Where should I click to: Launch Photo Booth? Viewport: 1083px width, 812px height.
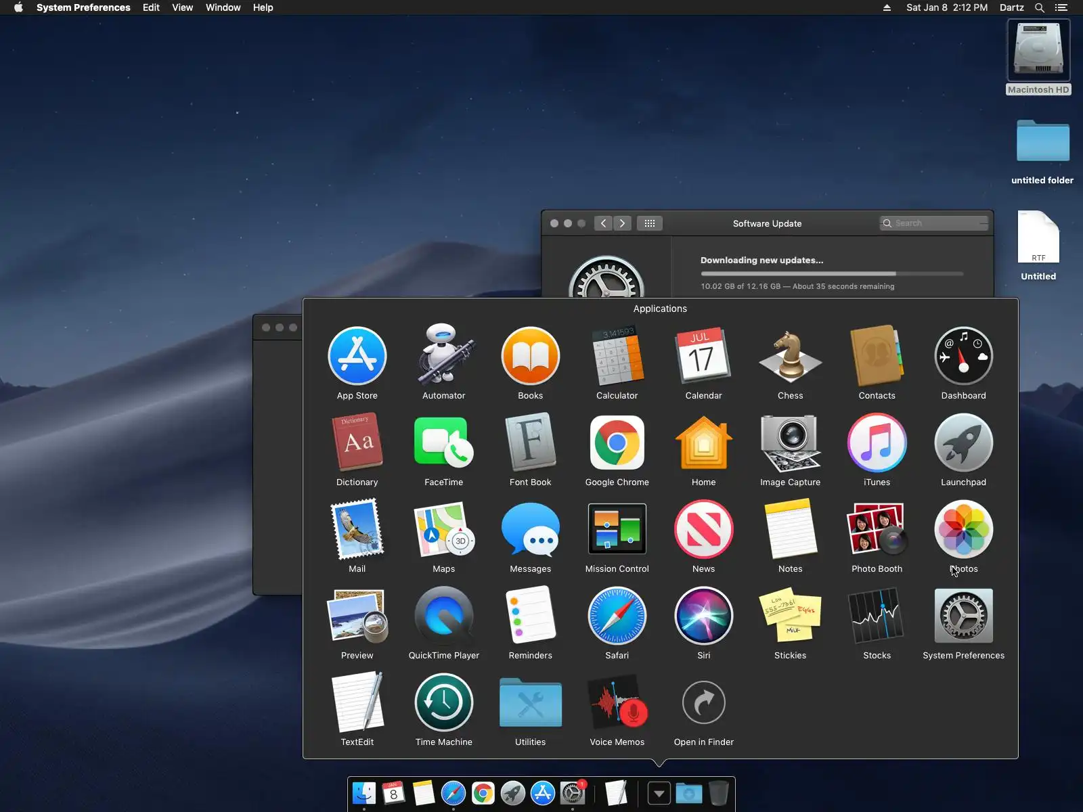[x=877, y=530]
